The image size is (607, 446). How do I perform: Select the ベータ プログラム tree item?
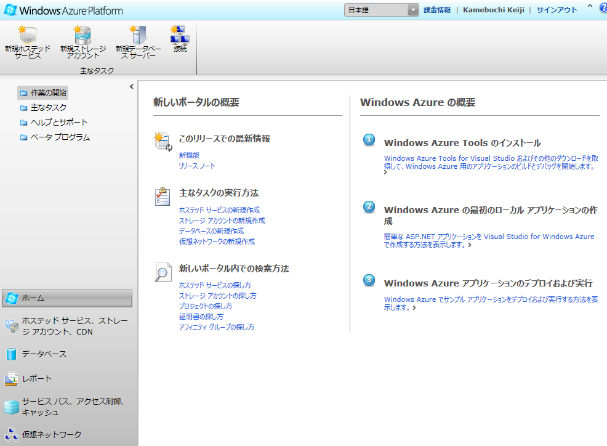(60, 137)
